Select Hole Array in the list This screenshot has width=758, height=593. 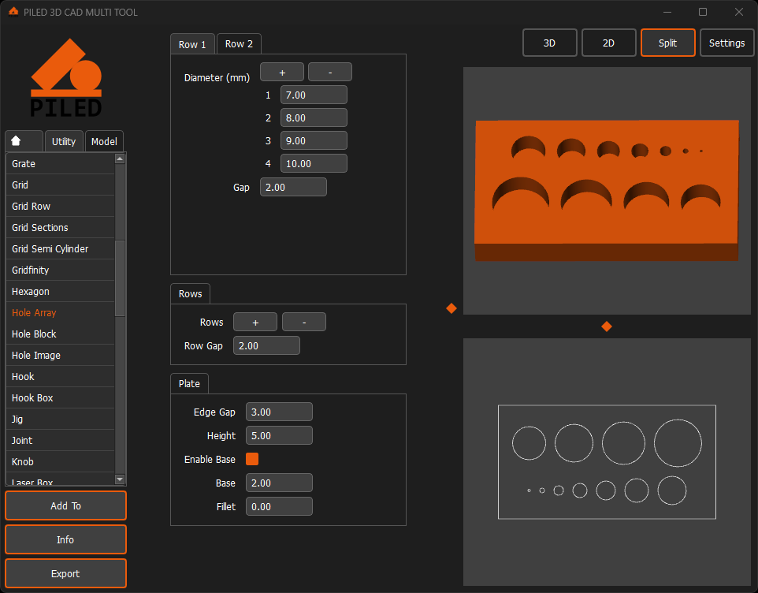[x=60, y=312]
